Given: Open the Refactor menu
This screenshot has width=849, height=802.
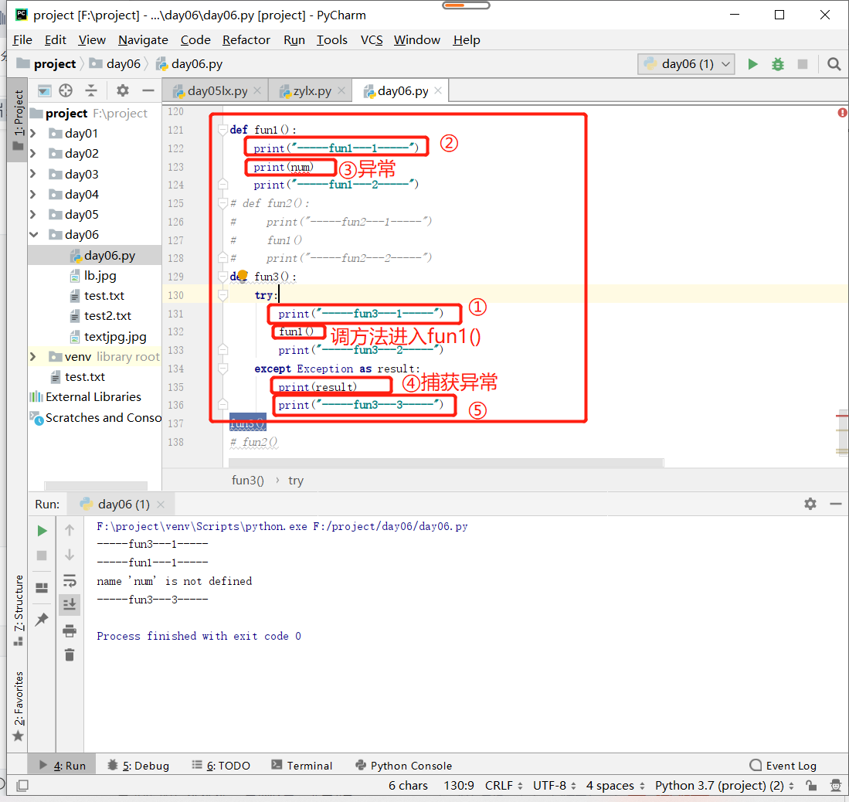Looking at the screenshot, I should (246, 40).
